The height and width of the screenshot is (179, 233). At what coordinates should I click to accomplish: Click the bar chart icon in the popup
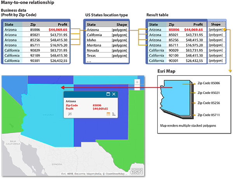113,114
